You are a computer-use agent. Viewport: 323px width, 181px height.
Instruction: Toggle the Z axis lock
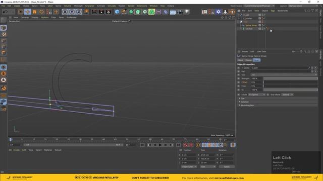[x=79, y=12]
